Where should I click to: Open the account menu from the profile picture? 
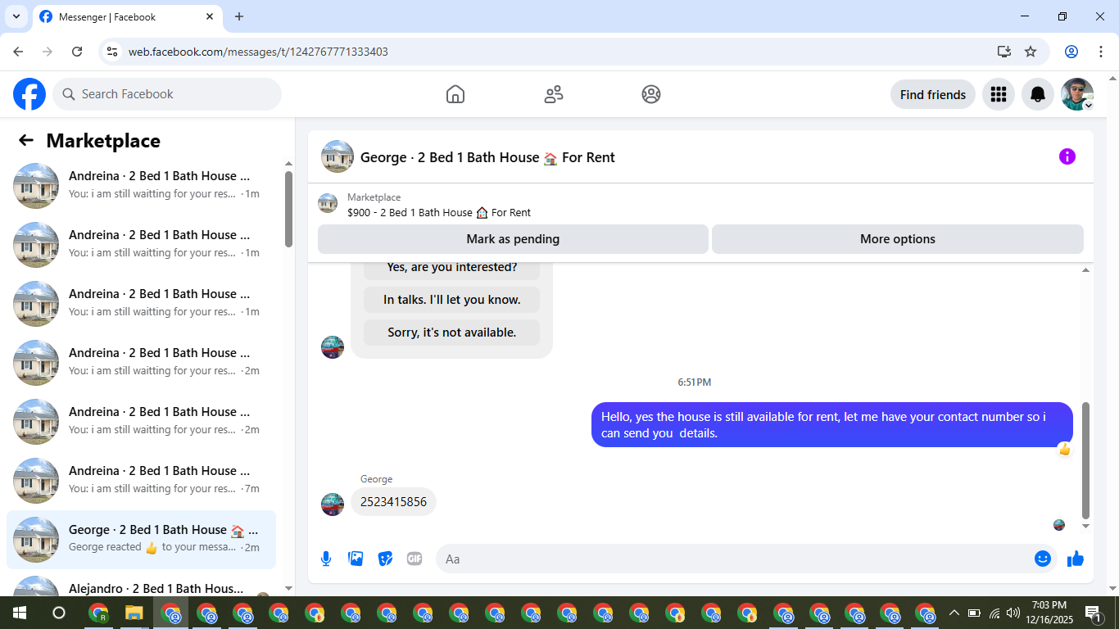click(x=1077, y=94)
